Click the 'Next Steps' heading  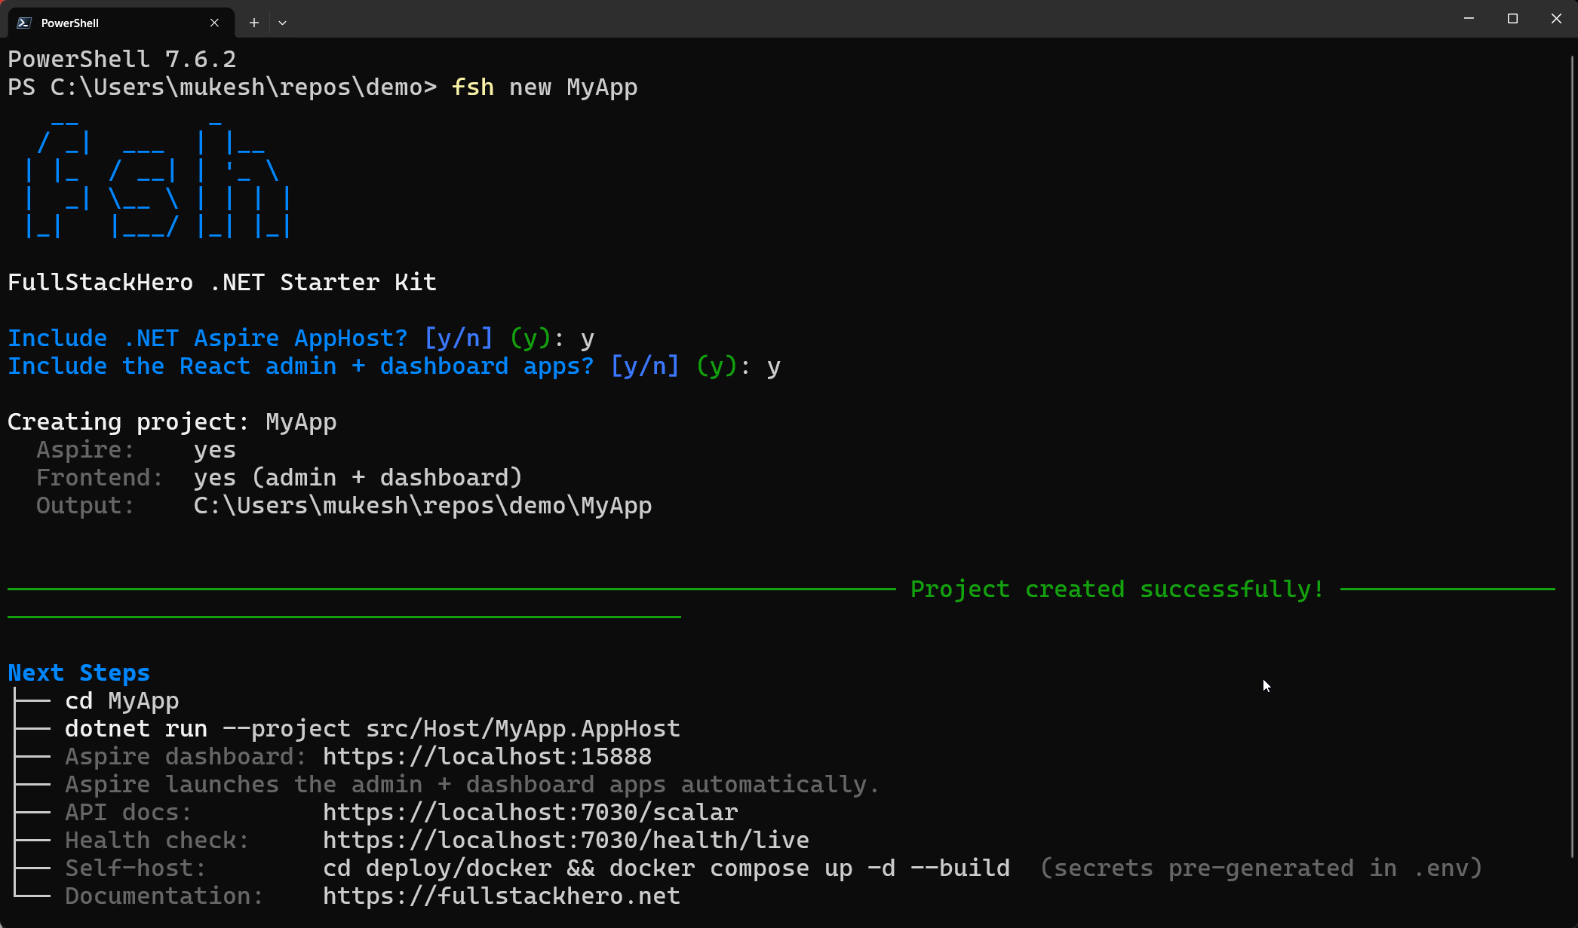pos(78,673)
